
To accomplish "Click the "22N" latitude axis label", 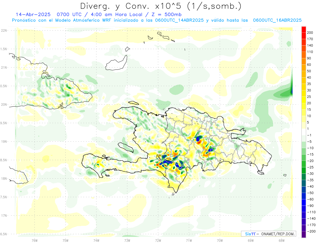I will click(x=4, y=30).
